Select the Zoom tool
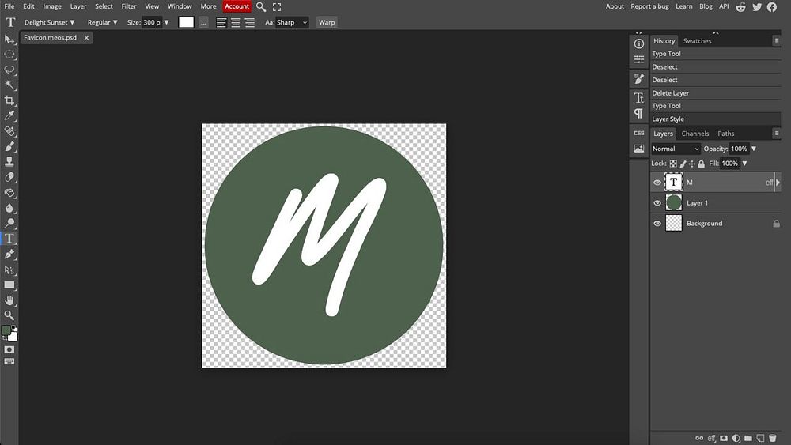Screen dimensions: 791x445 [9, 315]
